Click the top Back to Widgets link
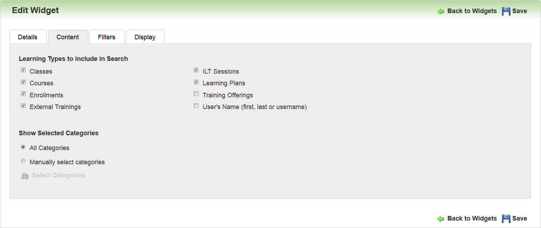The height and width of the screenshot is (228, 541). coord(472,11)
